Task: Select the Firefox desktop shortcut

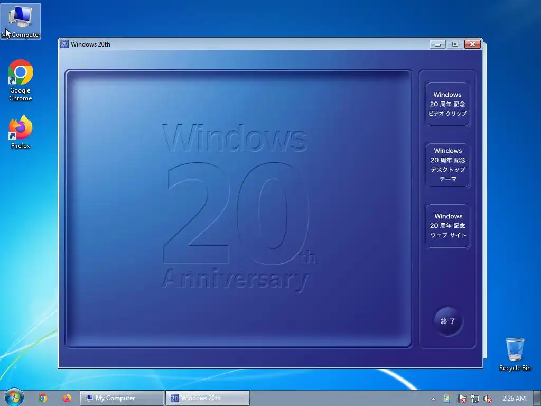Action: click(x=21, y=132)
